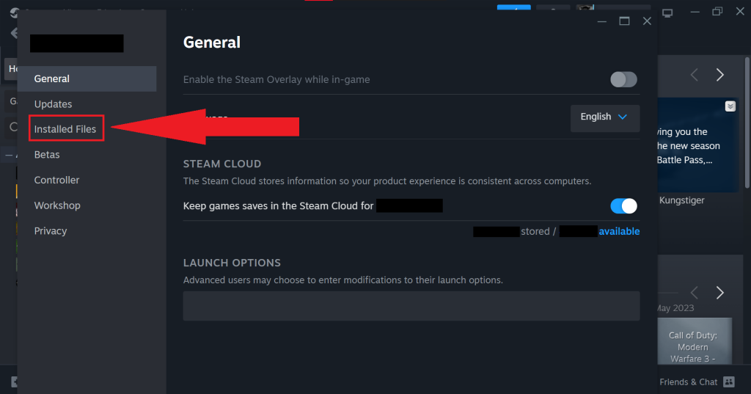The height and width of the screenshot is (394, 751).
Task: Go to the Workshop tab
Action: coord(57,205)
